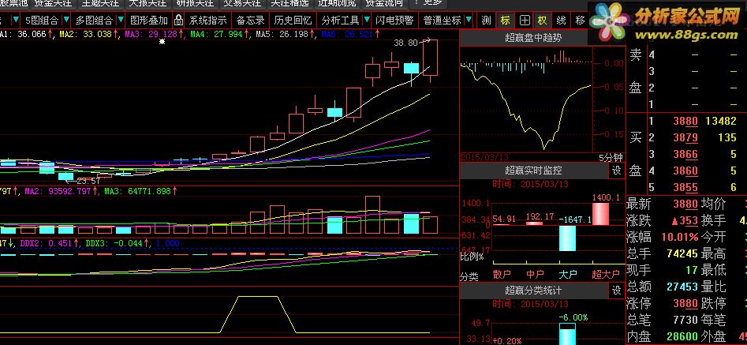Open the dropdown arrow after 5图组合
Screen dimensions: 747x345
66,21
